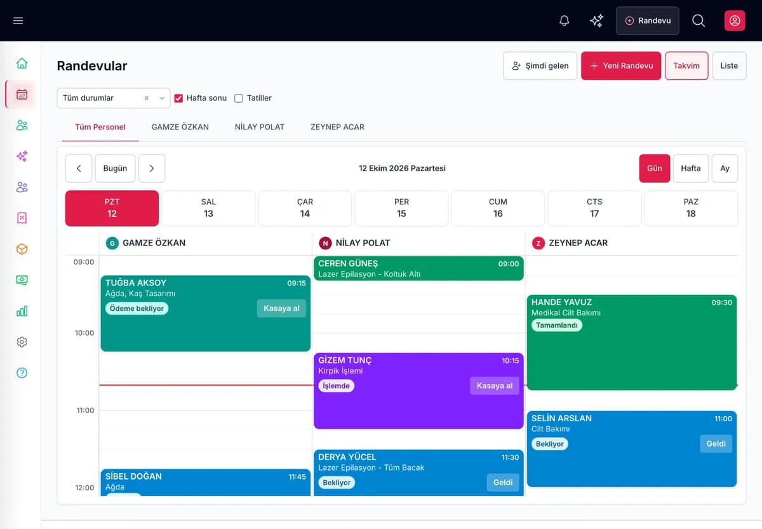Select the calendar icon in the sidebar
Screen dimensions: 762x529
(22, 95)
